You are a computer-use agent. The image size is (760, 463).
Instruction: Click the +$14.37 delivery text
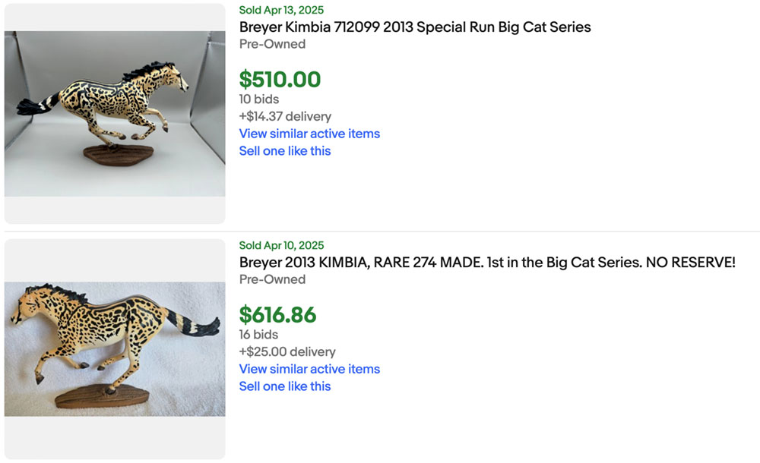[x=285, y=117]
